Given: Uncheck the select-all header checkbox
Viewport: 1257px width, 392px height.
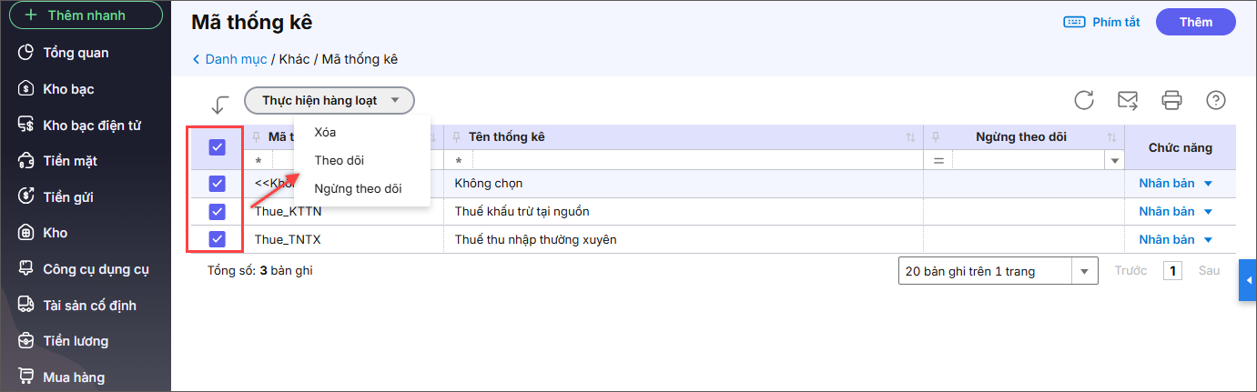Looking at the screenshot, I should [217, 147].
